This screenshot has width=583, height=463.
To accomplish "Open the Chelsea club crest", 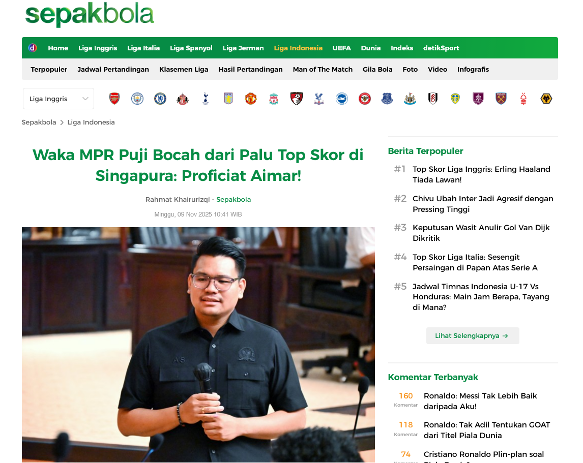I will tap(160, 99).
